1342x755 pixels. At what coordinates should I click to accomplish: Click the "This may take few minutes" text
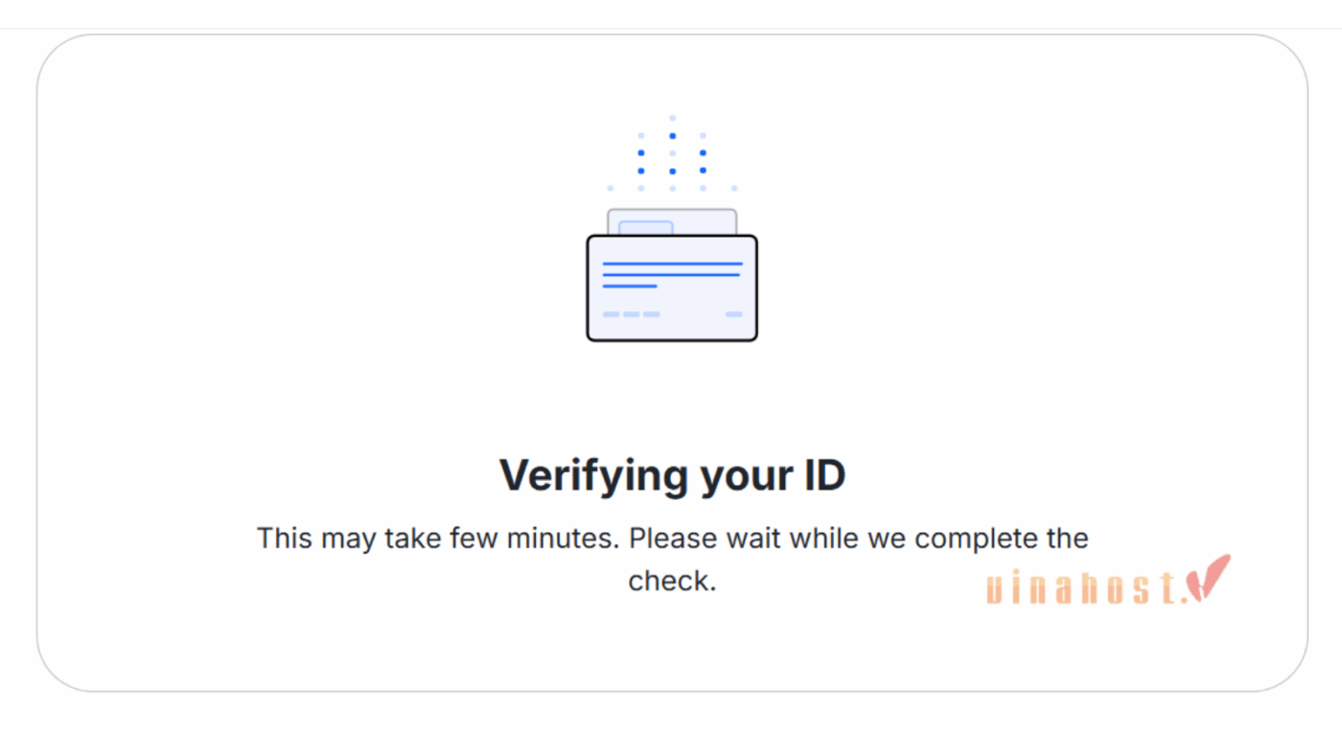[436, 538]
